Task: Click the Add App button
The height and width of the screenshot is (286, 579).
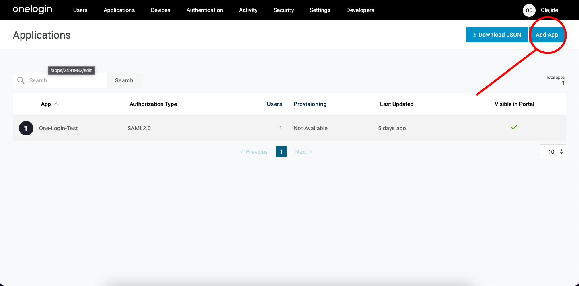Action: click(x=547, y=35)
